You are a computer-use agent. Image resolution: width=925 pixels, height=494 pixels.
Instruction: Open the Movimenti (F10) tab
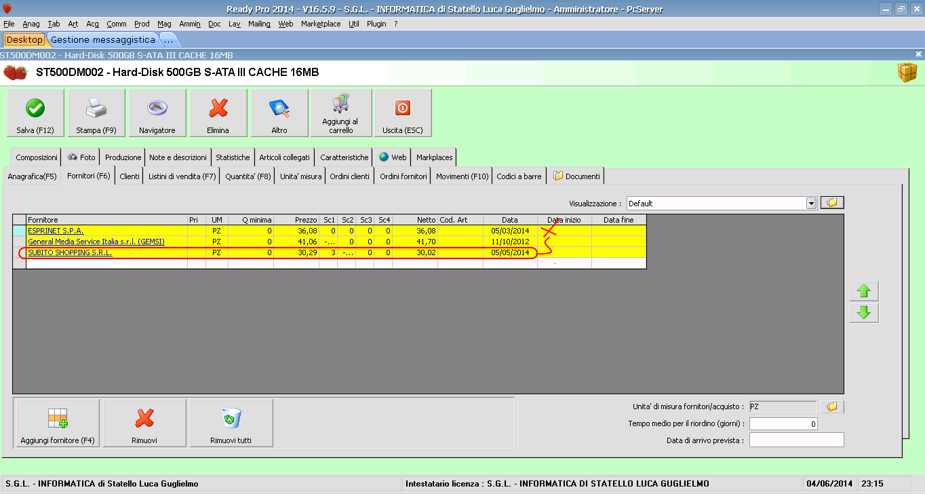coord(462,176)
